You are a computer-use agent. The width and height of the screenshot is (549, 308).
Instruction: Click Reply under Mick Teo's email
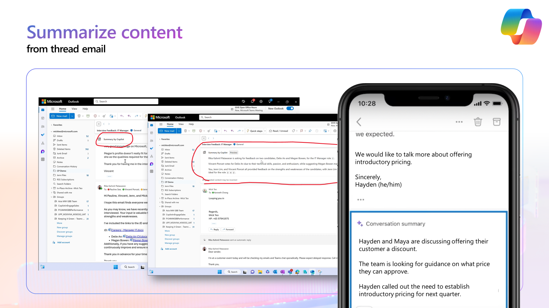214,229
